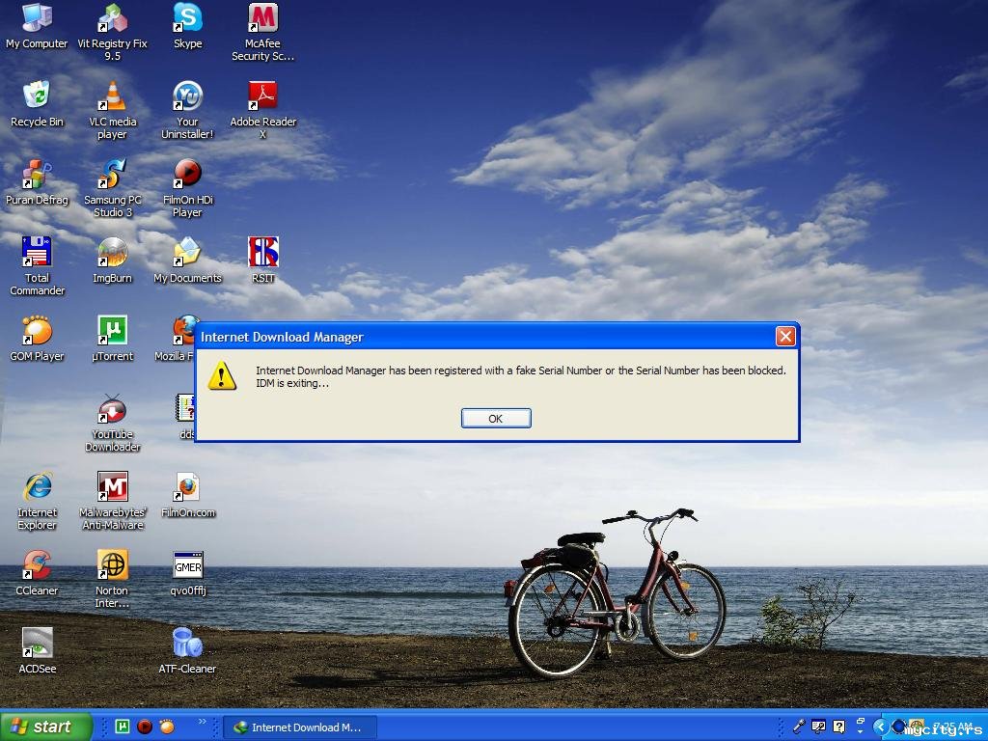Expand the Quick Launch overflow chevron
This screenshot has width=988, height=741.
pyautogui.click(x=203, y=721)
